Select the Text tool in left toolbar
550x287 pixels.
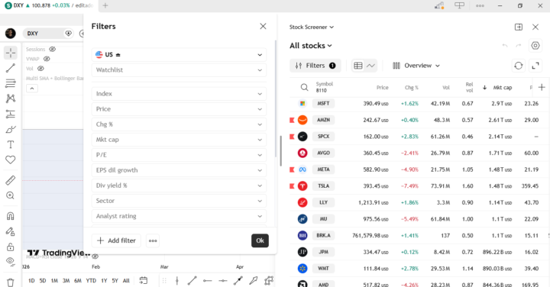(x=11, y=144)
